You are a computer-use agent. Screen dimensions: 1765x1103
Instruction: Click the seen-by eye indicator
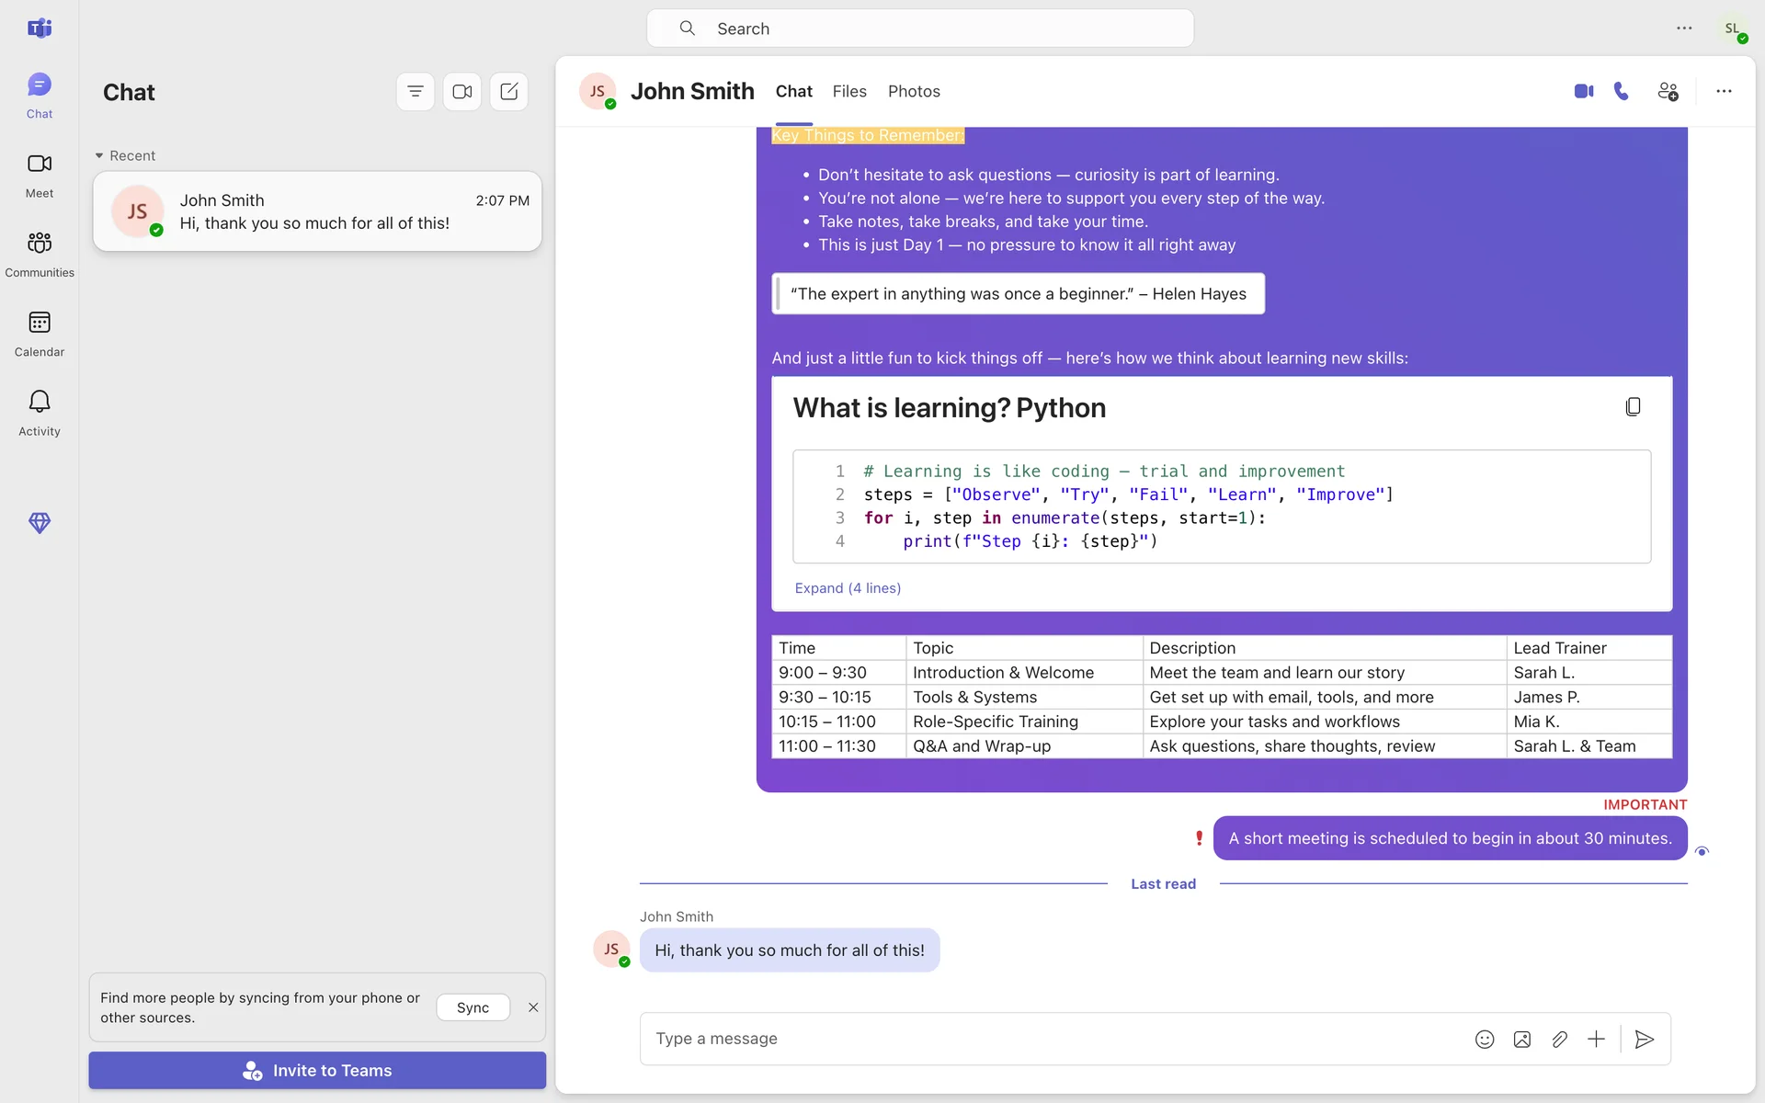coord(1702,851)
